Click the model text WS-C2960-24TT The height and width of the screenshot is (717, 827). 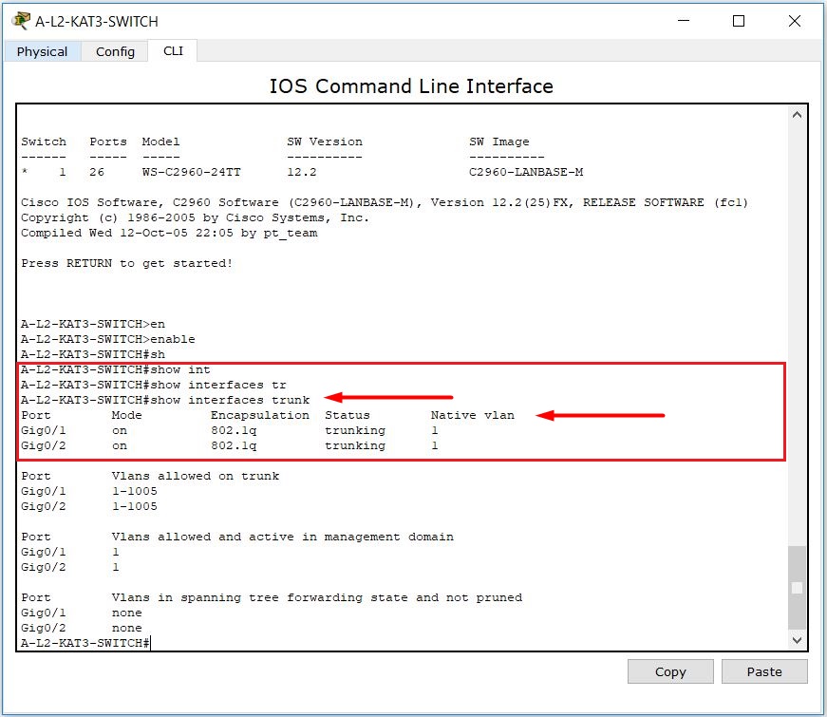tap(191, 172)
